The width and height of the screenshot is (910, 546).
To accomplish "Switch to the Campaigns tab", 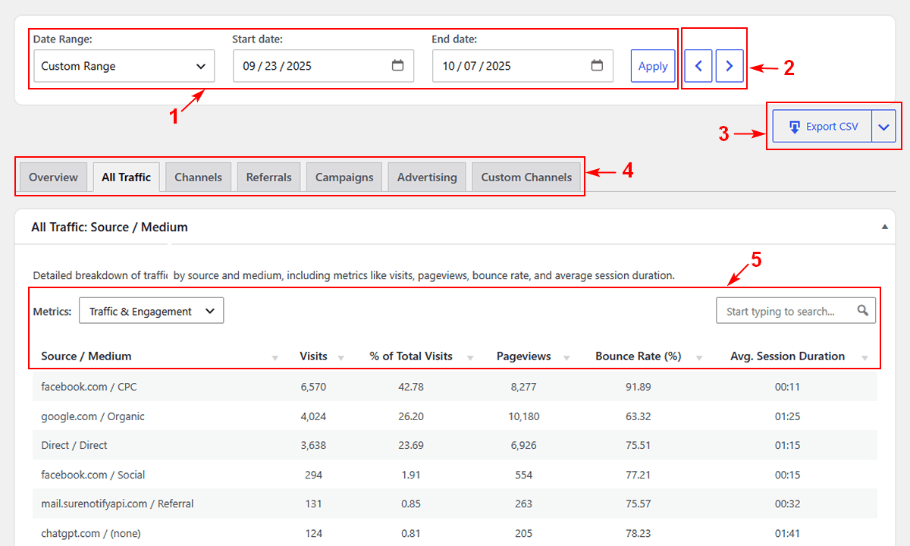I will (x=344, y=177).
